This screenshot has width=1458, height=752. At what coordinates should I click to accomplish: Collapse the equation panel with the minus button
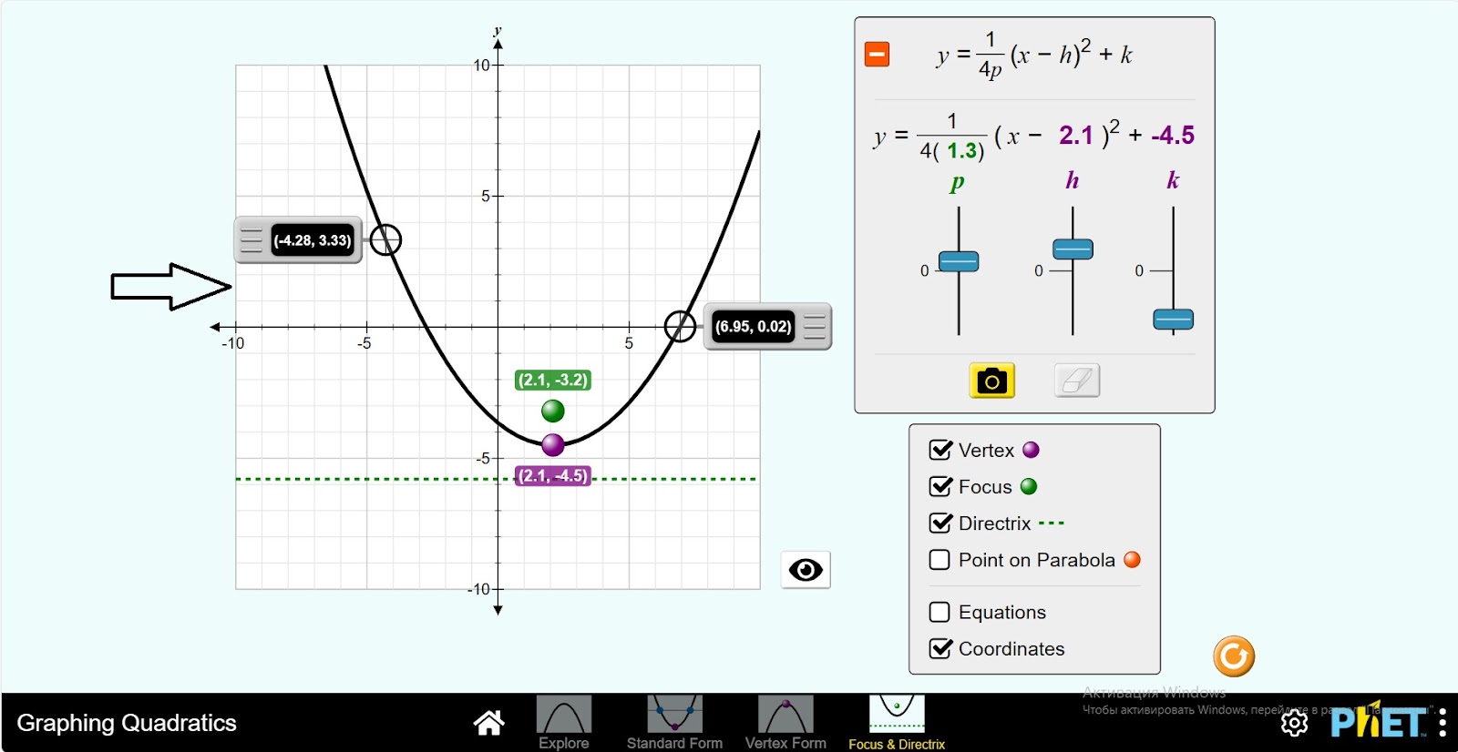click(x=877, y=55)
